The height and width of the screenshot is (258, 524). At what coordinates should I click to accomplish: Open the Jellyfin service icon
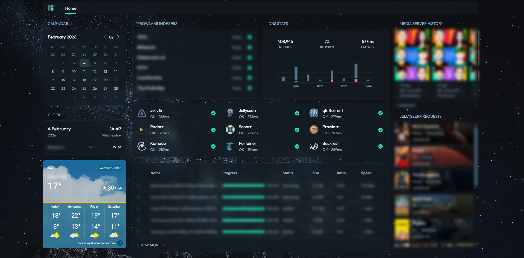coord(142,113)
